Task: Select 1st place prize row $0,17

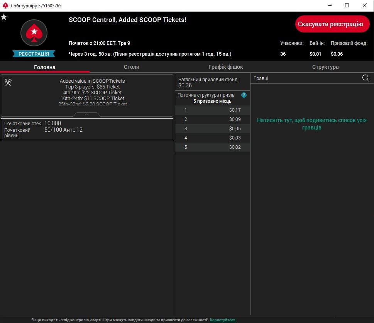Action: click(x=213, y=110)
